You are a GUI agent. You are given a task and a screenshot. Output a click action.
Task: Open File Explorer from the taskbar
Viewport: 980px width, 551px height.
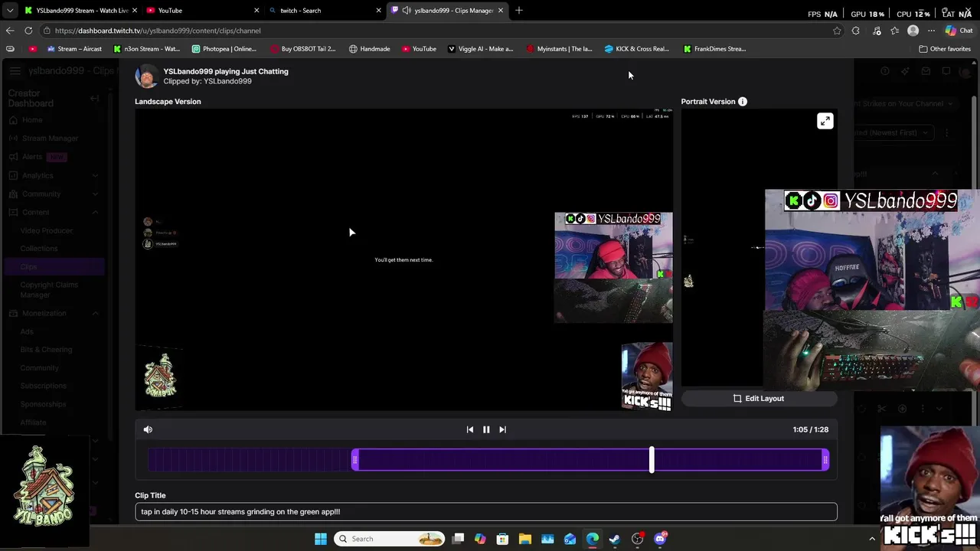click(524, 539)
